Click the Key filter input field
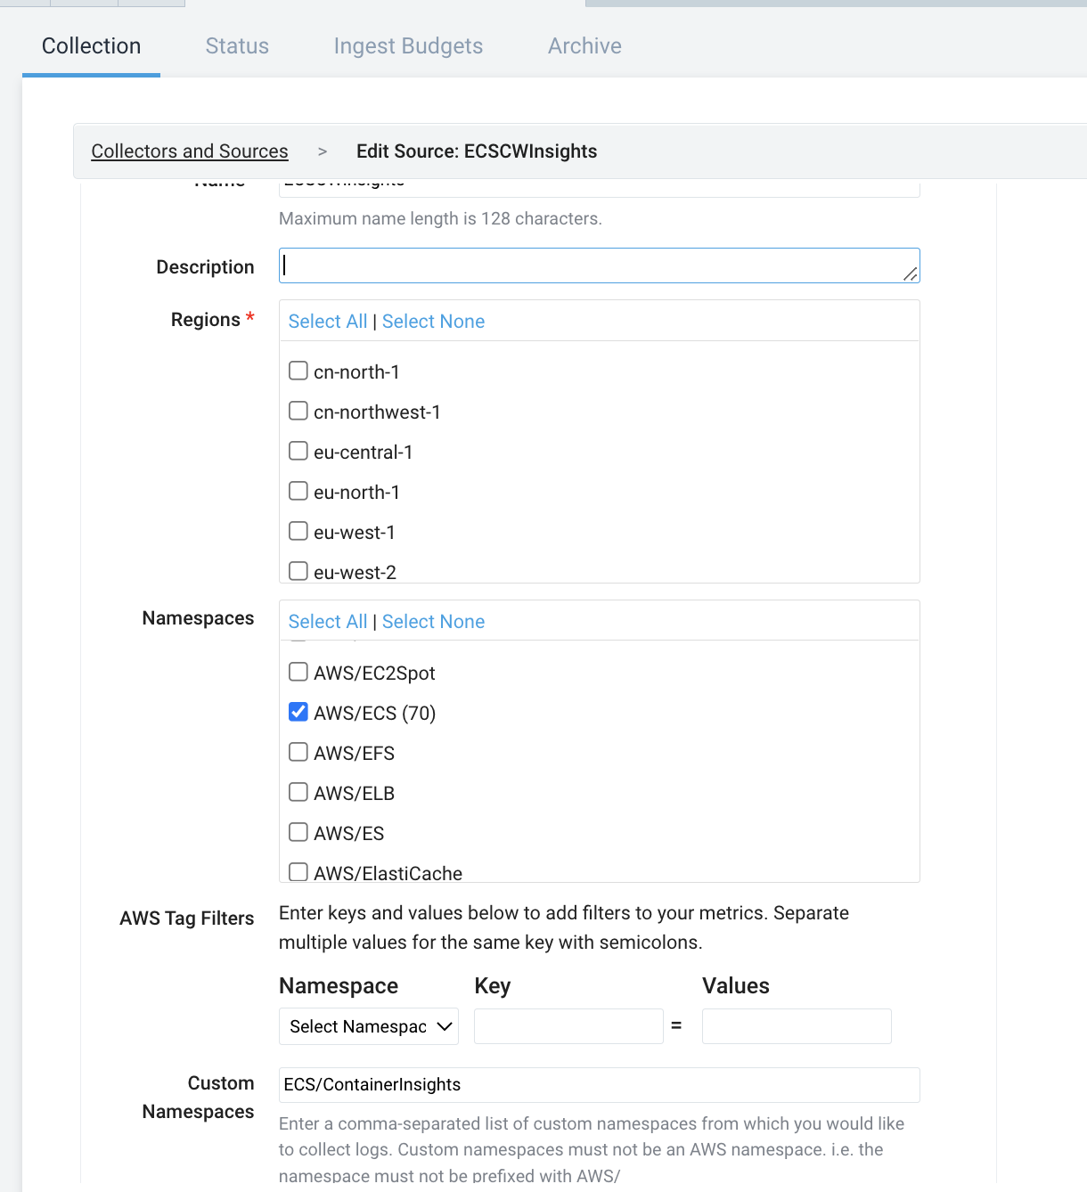 [568, 1026]
